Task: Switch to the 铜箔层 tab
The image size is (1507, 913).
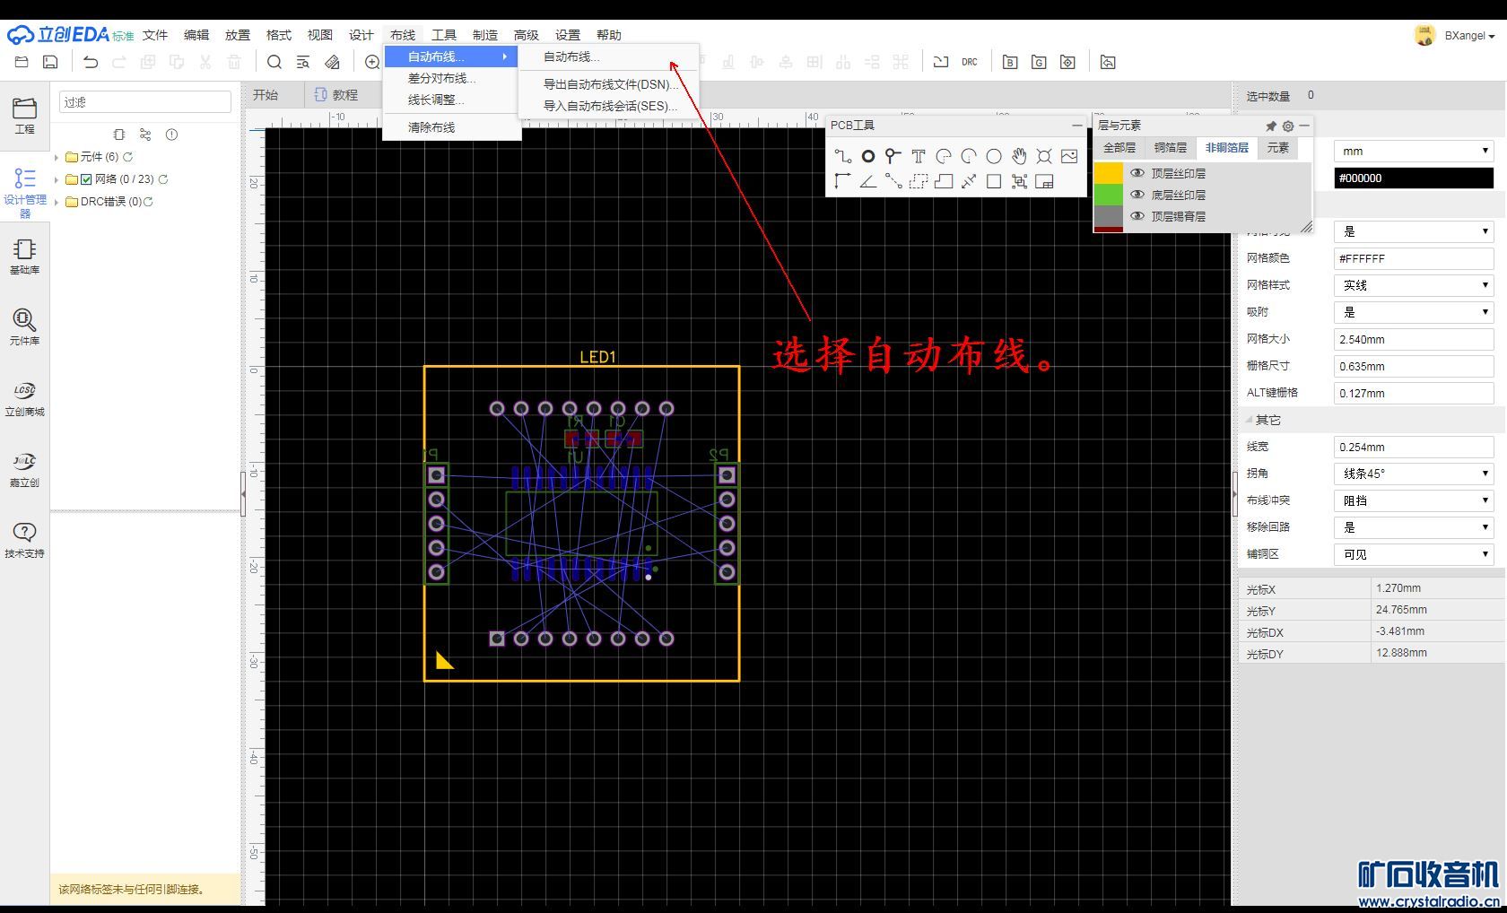Action: (x=1170, y=148)
